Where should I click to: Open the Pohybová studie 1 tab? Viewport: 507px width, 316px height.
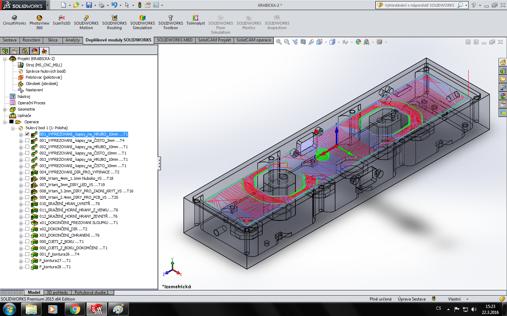pyautogui.click(x=92, y=292)
